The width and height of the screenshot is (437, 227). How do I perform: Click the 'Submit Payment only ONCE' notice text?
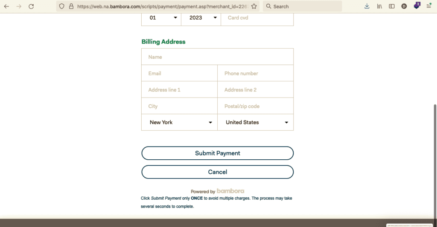pos(216,202)
